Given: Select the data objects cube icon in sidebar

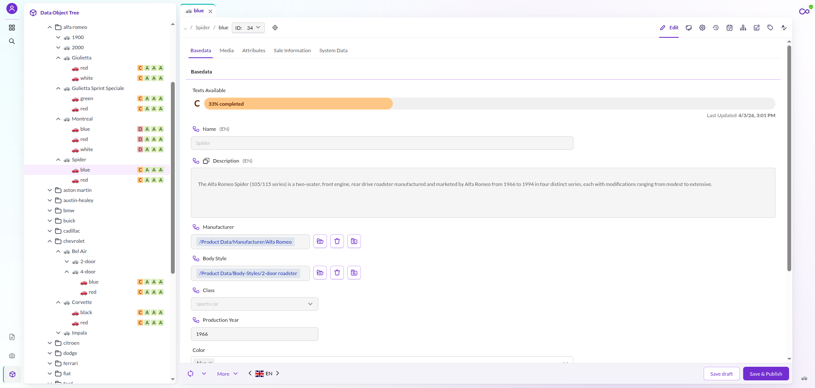Looking at the screenshot, I should tap(12, 374).
